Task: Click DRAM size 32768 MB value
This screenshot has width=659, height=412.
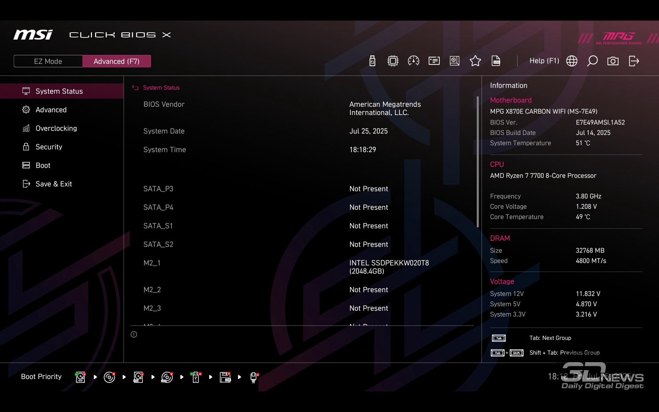Action: coord(590,251)
